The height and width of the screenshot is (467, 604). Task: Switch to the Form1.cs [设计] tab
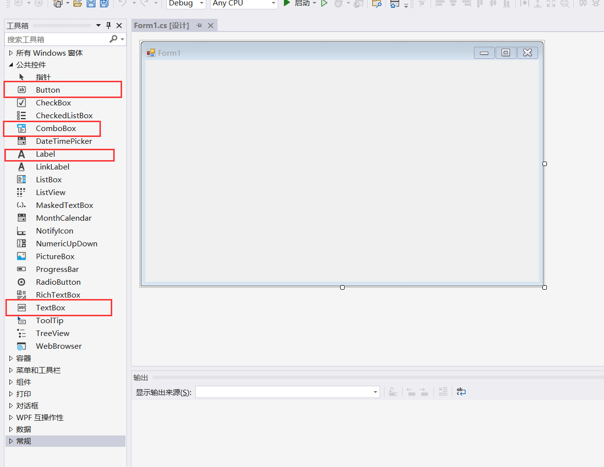[x=161, y=26]
